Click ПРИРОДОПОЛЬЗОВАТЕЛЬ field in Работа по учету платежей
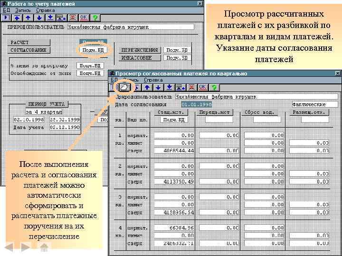The image size is (342, 256). coord(130,27)
